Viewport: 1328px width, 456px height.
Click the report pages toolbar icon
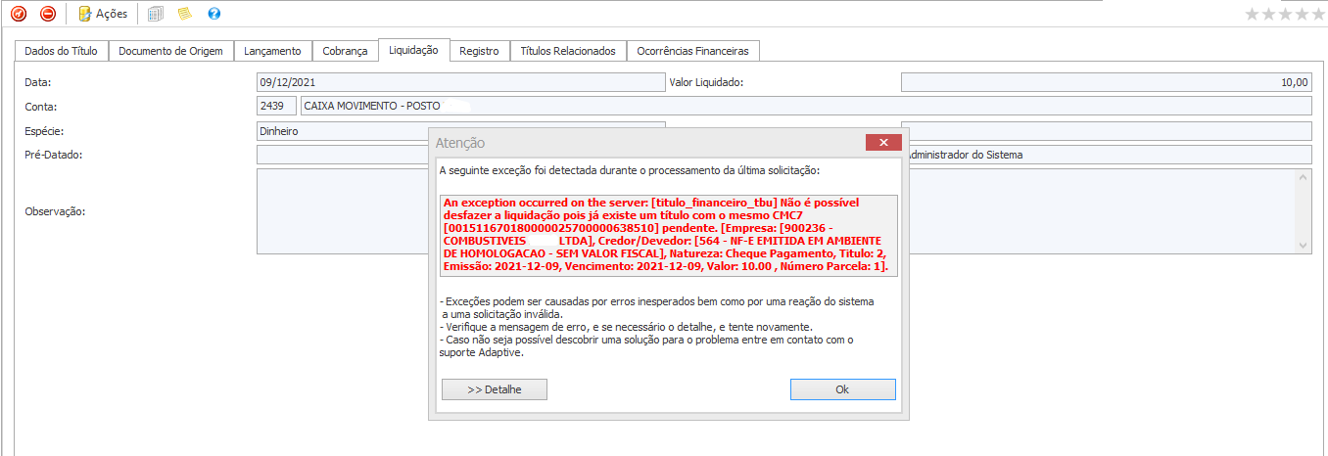click(156, 14)
